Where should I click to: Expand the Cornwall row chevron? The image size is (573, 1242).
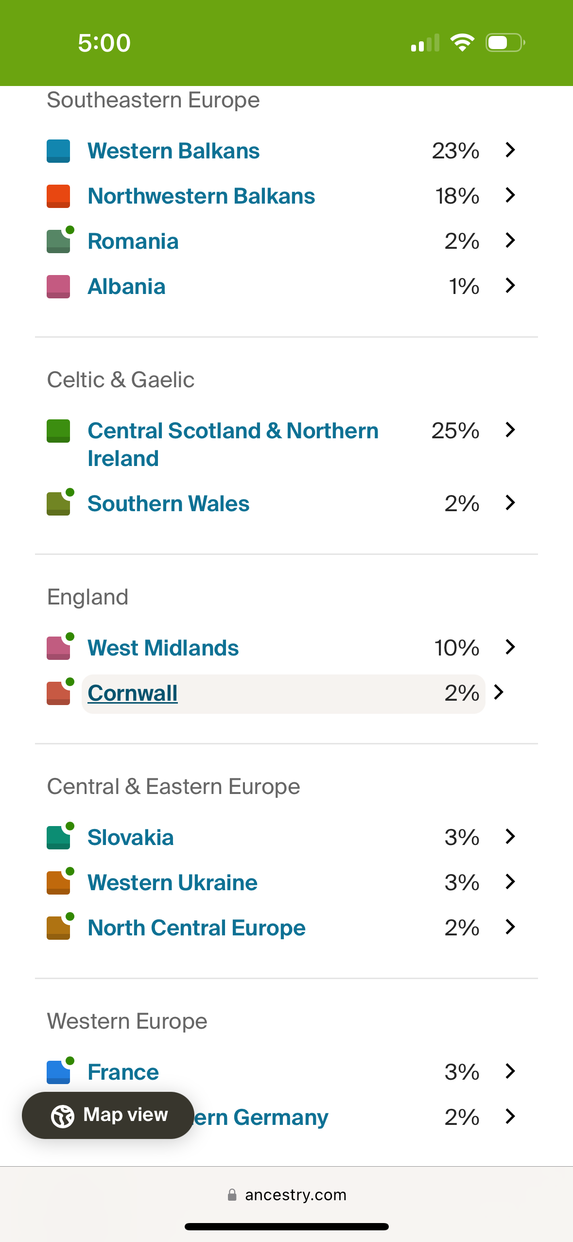coord(499,692)
